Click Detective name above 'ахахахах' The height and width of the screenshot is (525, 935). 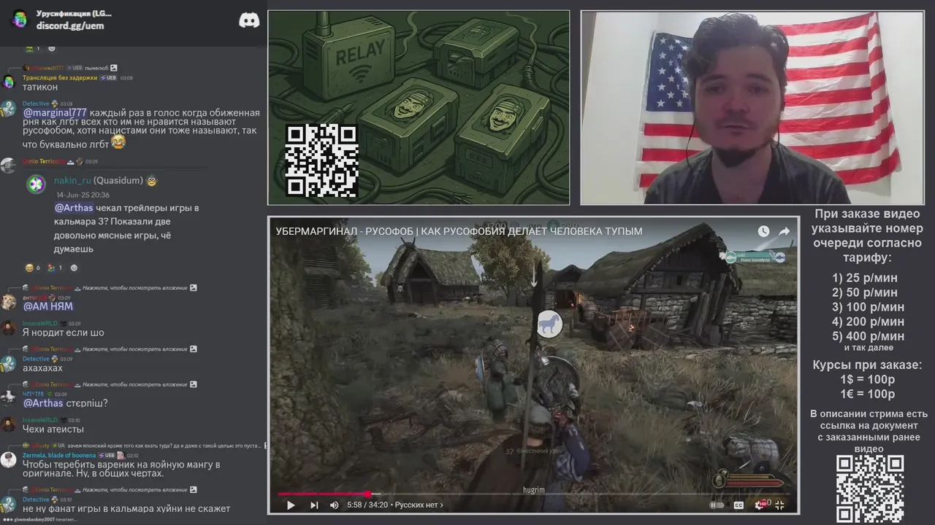tap(36, 359)
